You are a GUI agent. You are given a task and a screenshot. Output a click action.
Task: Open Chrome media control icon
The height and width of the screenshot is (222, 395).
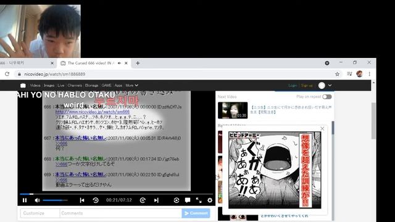click(349, 74)
